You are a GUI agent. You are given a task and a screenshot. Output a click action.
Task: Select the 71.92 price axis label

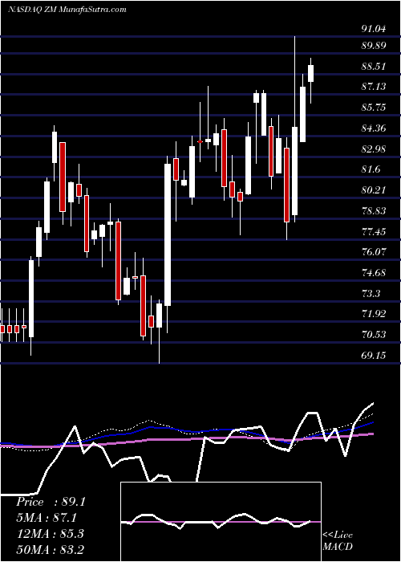[374, 314]
